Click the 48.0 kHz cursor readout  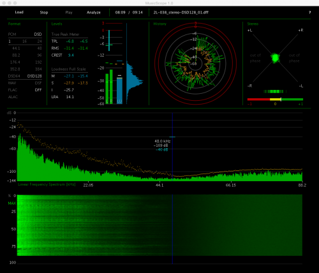pos(163,141)
